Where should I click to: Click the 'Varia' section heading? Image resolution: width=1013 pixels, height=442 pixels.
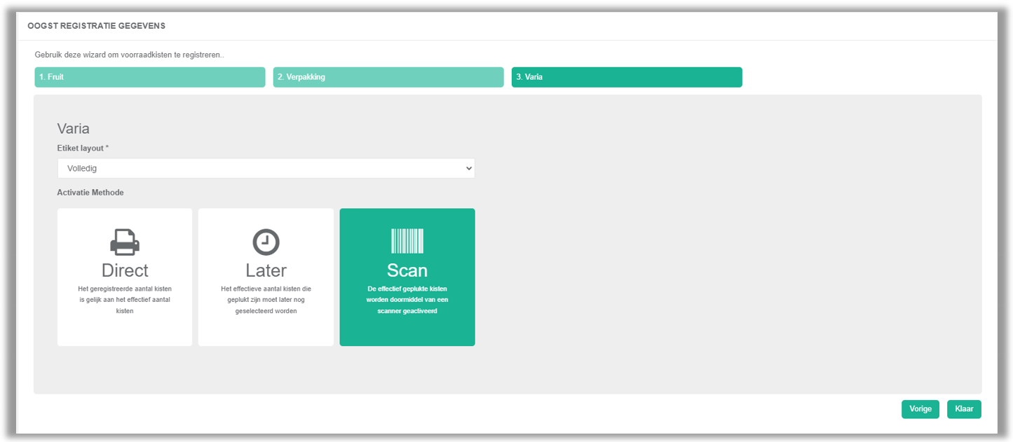(73, 129)
